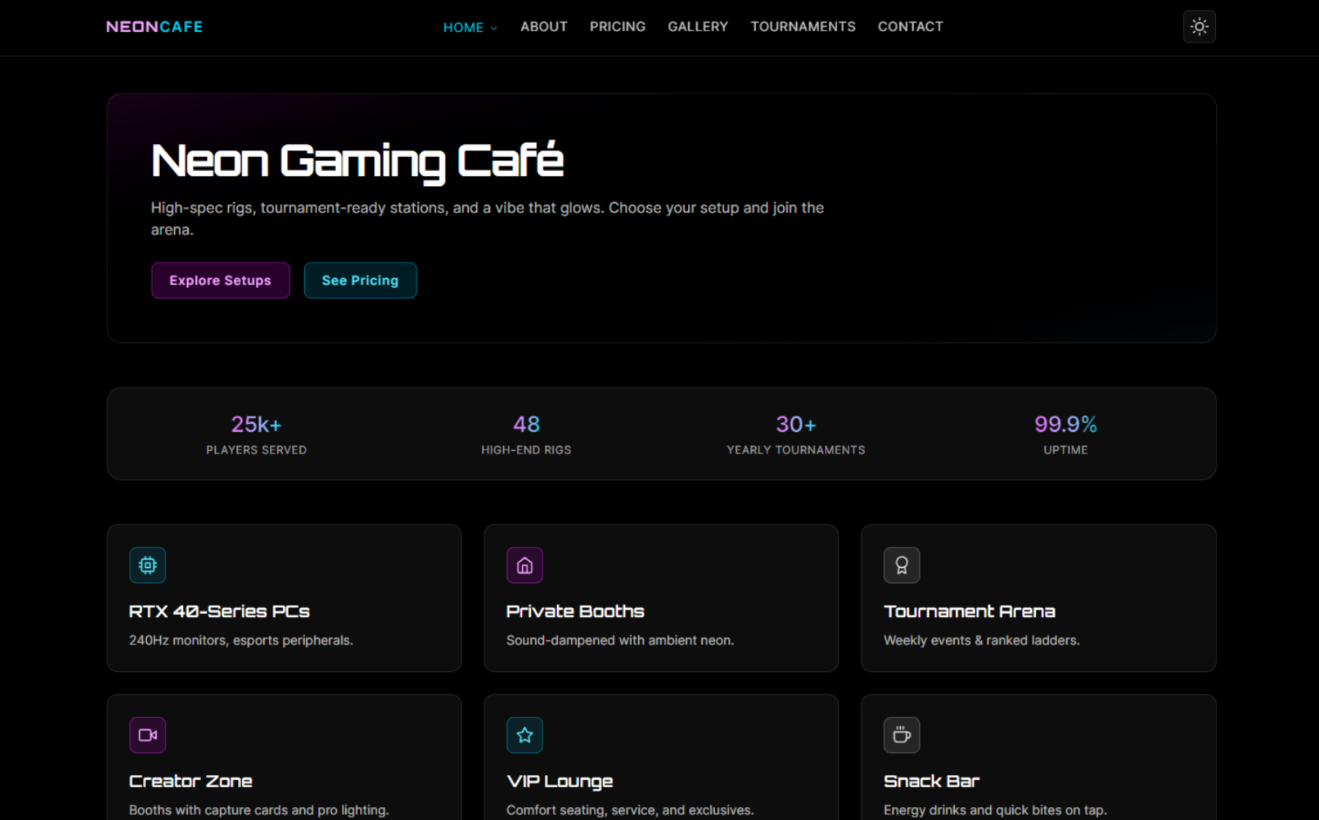Screen dimensions: 1319x820
Task: Select the RTX 40-Series PCs heading
Action: click(219, 611)
